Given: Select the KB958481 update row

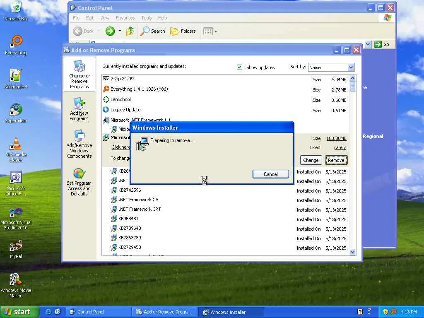Looking at the screenshot, I should [x=226, y=219].
